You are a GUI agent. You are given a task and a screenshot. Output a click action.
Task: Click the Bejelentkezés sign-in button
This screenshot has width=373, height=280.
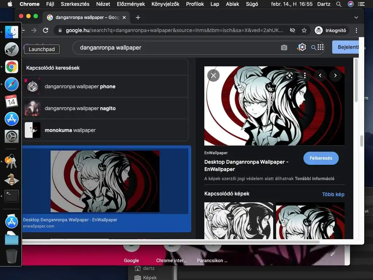[x=345, y=47]
